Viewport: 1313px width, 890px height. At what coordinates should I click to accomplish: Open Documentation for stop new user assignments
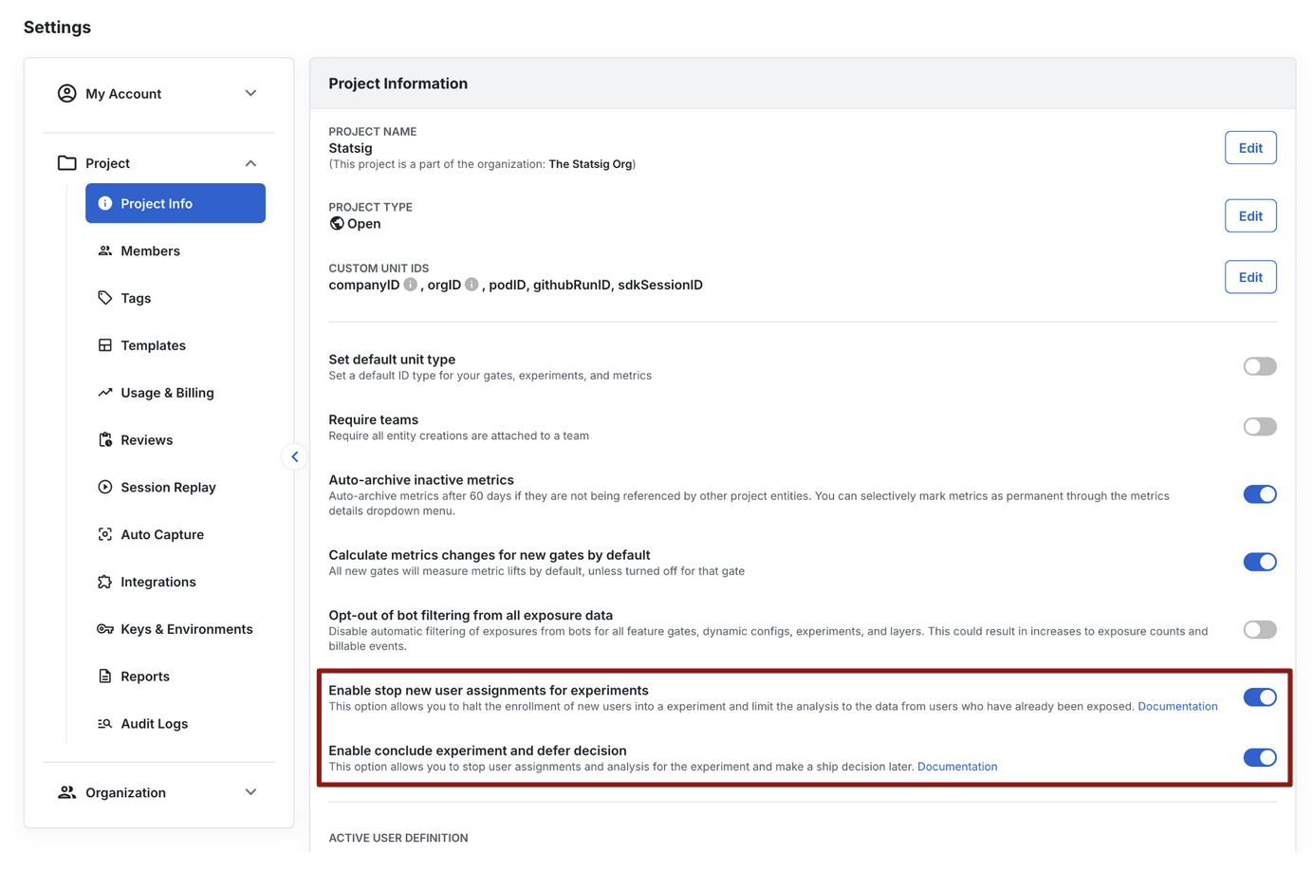pos(1177,706)
